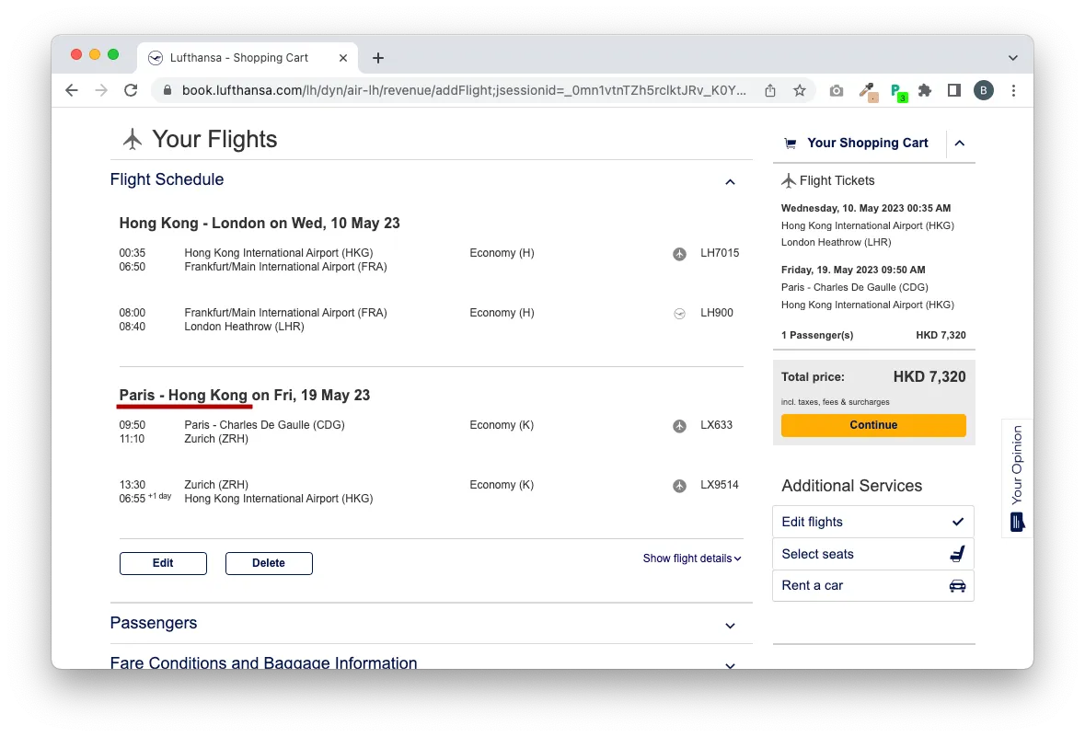The height and width of the screenshot is (737, 1085).
Task: Click flight number LH900
Action: [716, 313]
